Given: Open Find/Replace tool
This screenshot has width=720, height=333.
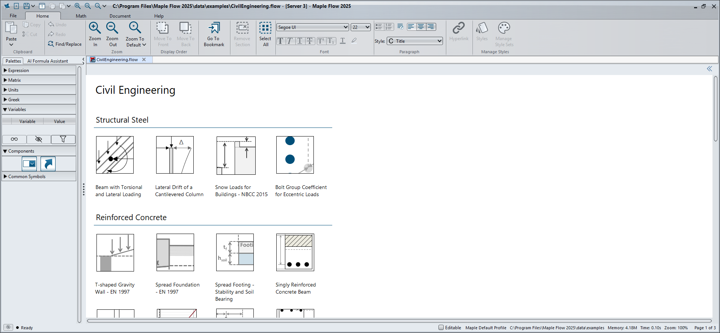Looking at the screenshot, I should tap(65, 44).
